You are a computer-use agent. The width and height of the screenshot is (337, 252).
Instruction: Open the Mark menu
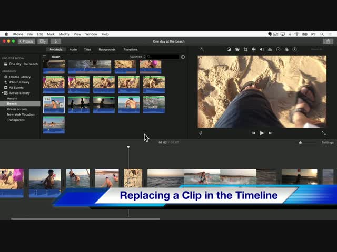(51, 34)
